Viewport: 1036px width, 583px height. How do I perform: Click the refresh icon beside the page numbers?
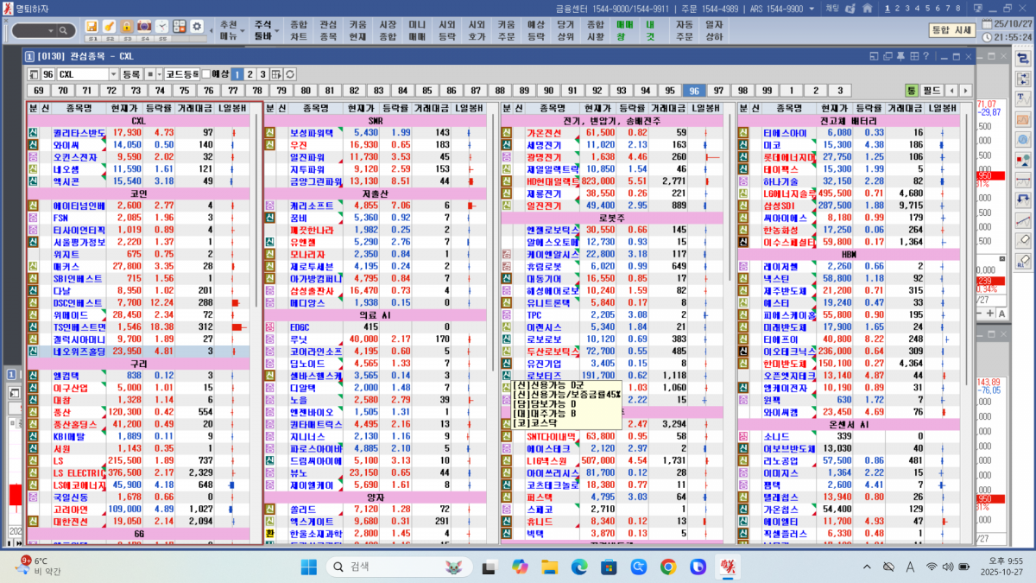[x=292, y=74]
